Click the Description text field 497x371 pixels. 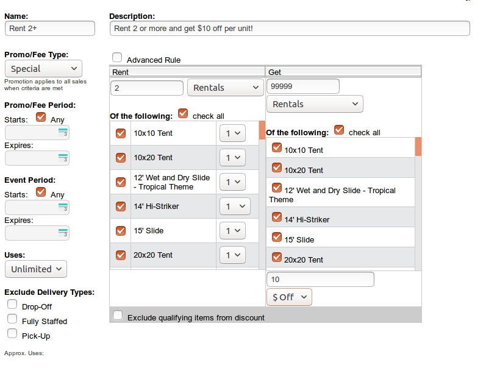point(290,29)
